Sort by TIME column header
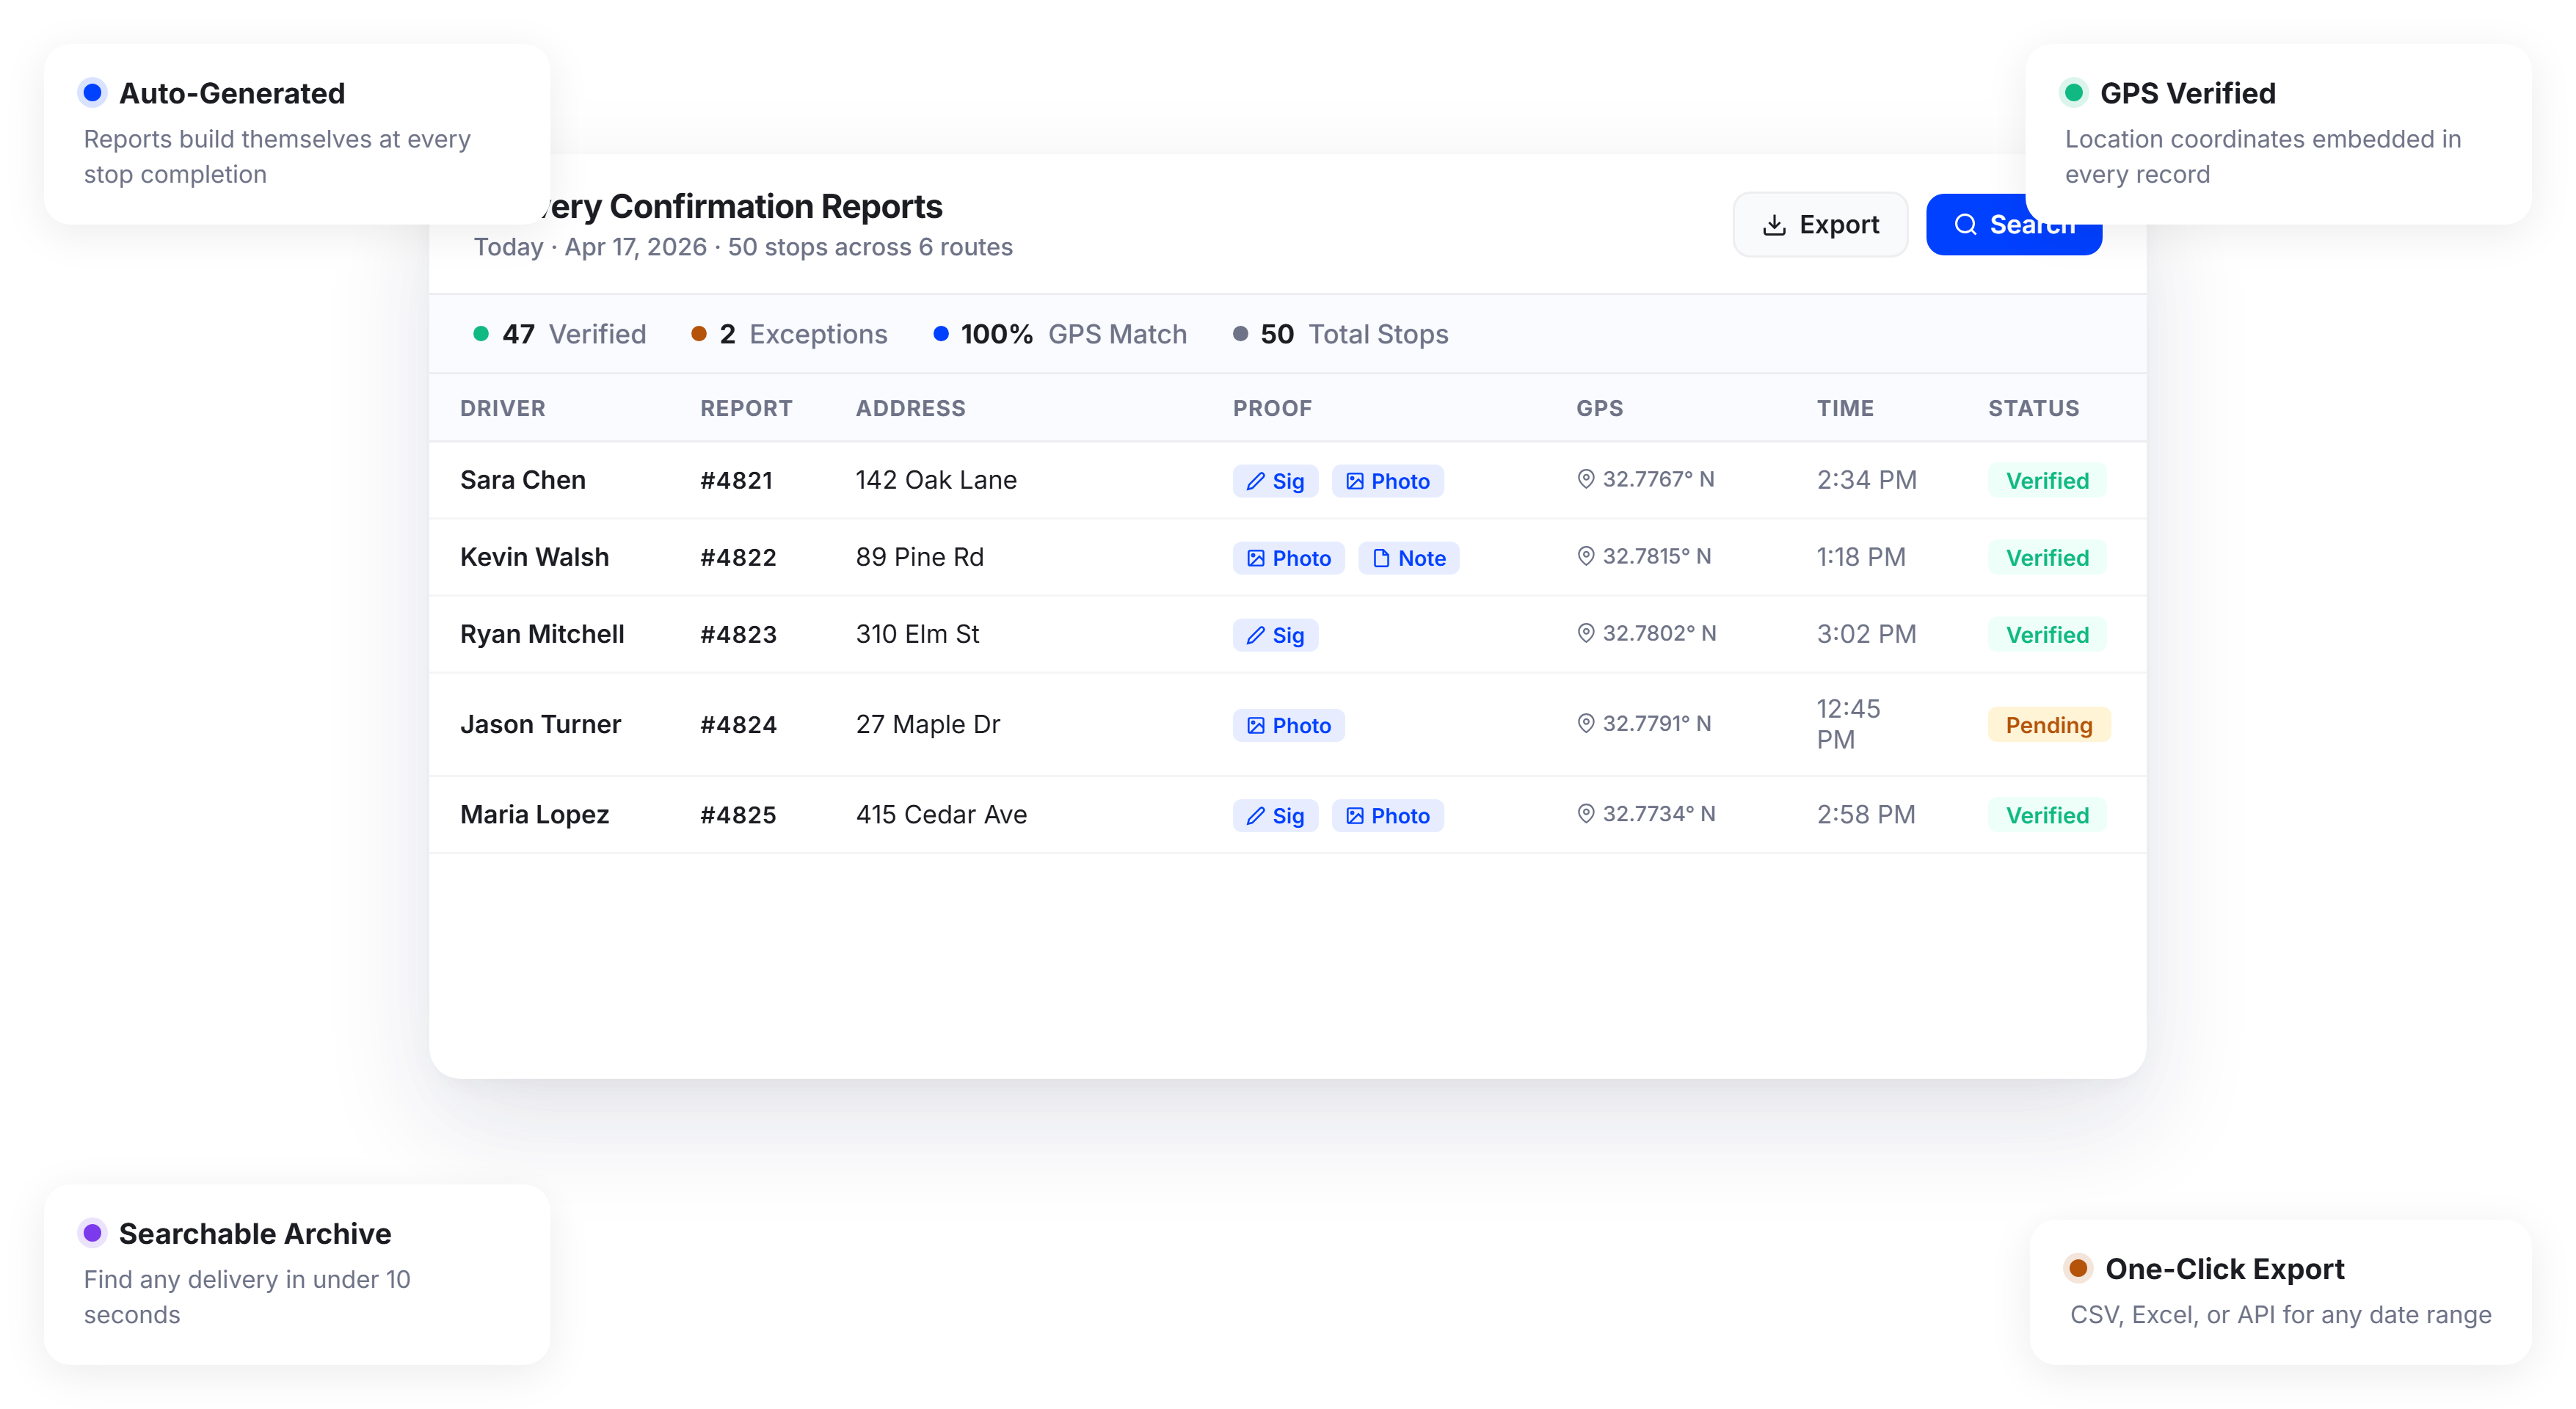This screenshot has width=2576, height=1409. point(1845,408)
